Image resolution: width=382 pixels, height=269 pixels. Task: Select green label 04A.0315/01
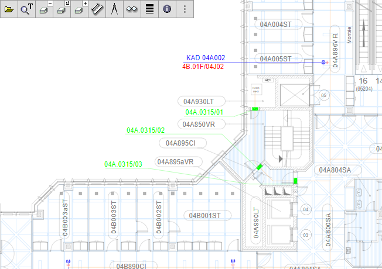click(204, 112)
